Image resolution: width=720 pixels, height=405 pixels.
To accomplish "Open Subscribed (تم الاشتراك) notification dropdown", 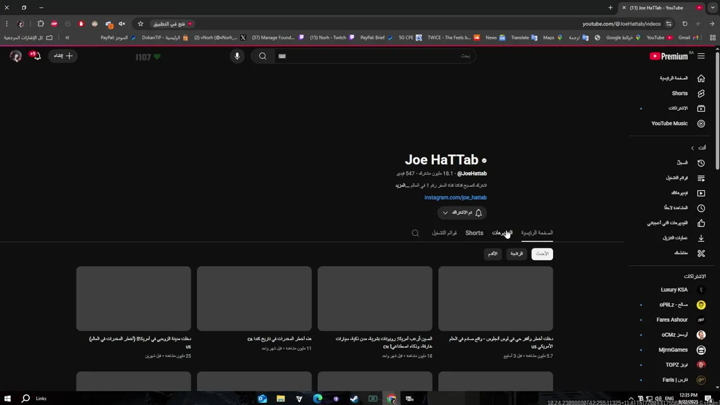I will click(462, 213).
